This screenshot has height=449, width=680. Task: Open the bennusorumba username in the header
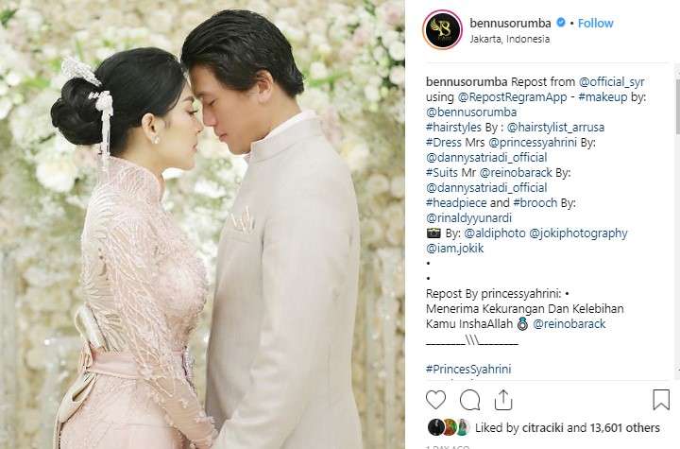[510, 23]
